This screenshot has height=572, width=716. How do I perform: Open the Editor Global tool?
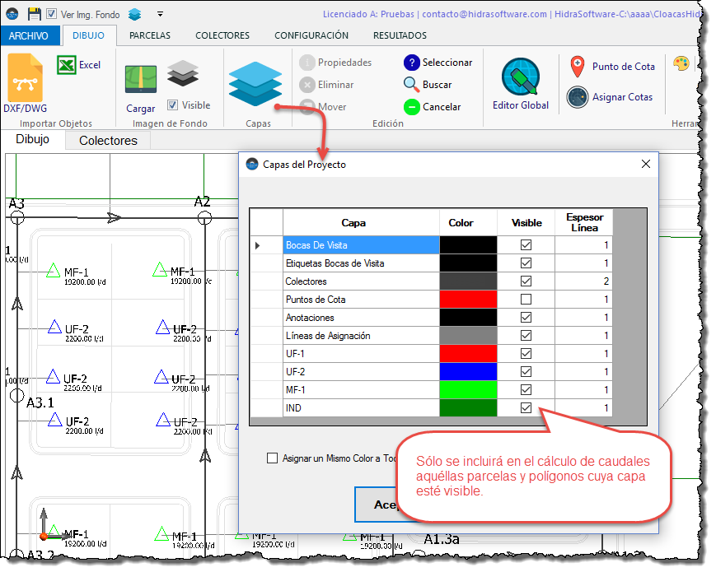[520, 83]
